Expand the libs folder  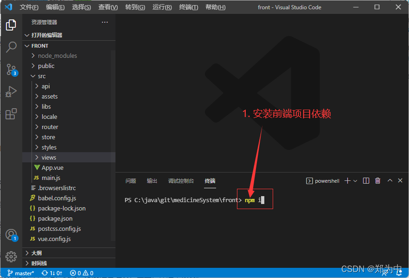69,106
